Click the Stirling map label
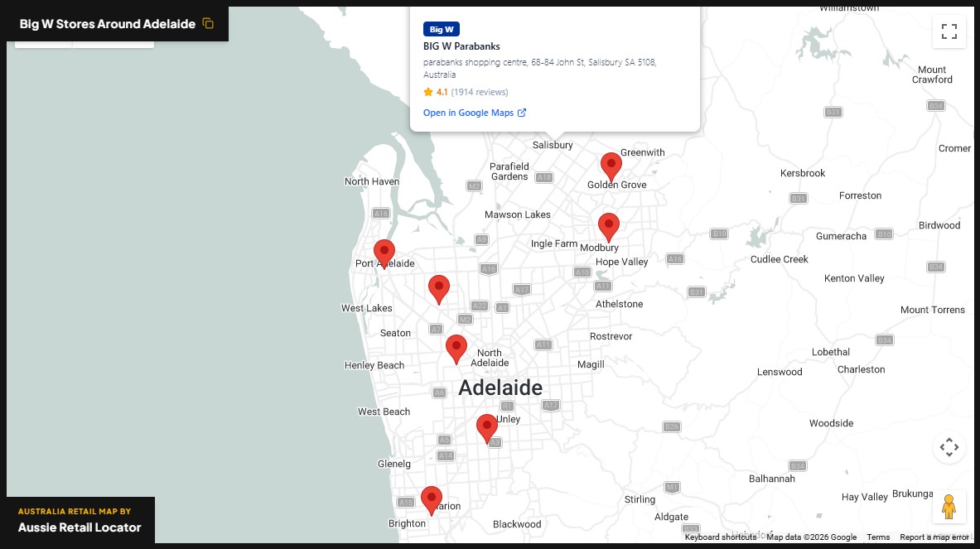Viewport: 980px width, 549px height. [x=640, y=499]
